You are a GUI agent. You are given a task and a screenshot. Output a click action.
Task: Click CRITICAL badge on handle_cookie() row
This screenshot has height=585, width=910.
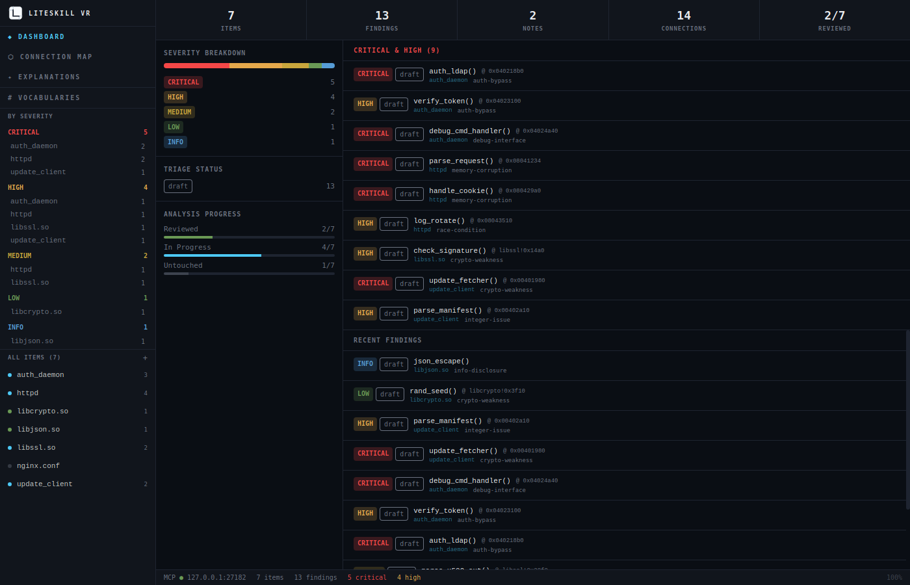373,194
